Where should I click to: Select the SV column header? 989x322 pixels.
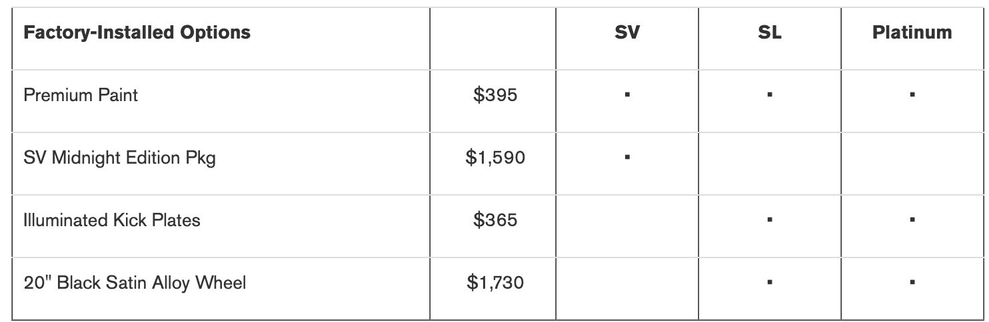(627, 33)
